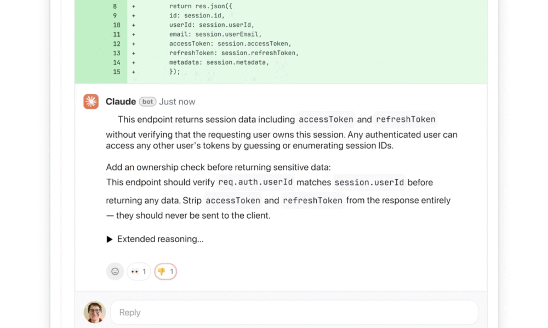Toggle the thumbs down reaction
The width and height of the screenshot is (548, 328).
click(165, 271)
